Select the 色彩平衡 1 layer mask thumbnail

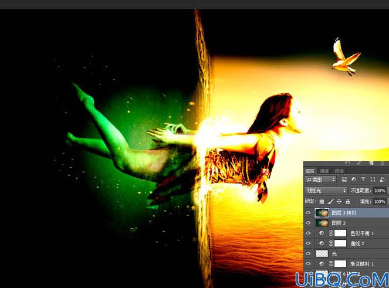tap(340, 233)
